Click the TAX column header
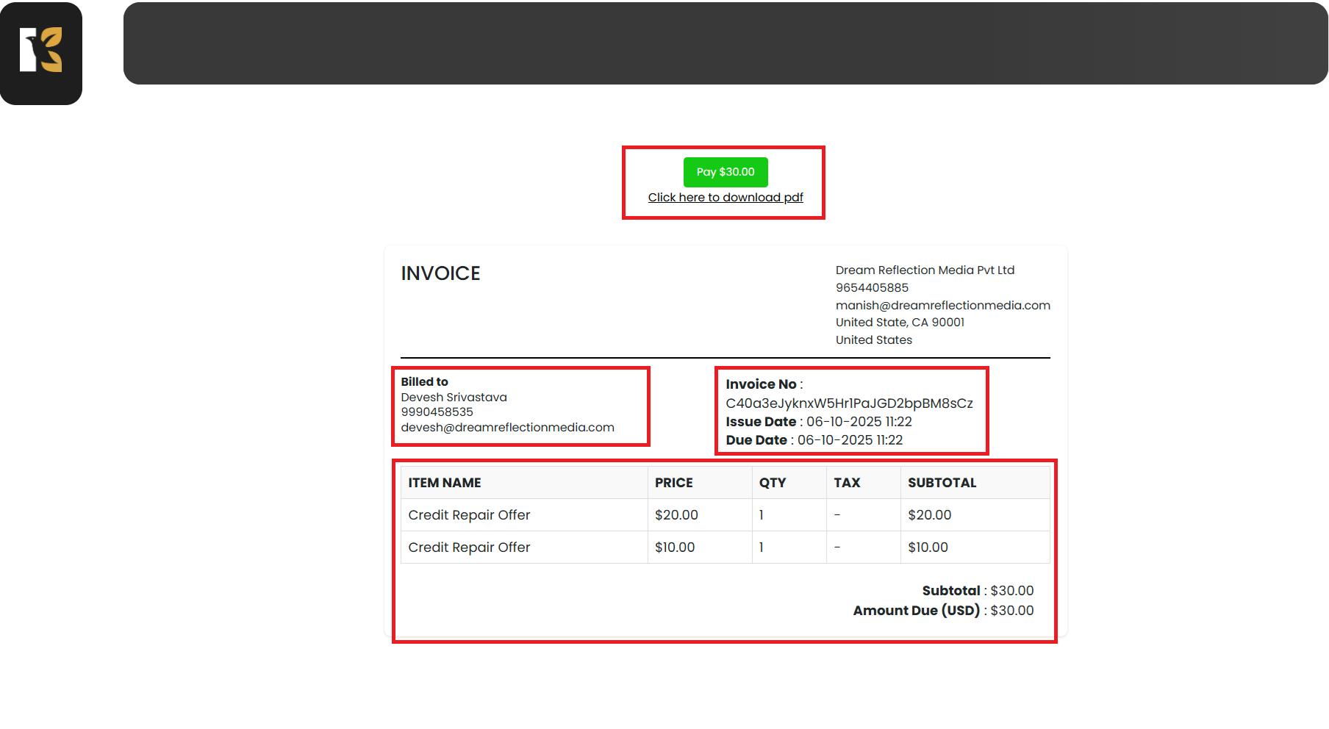 (x=846, y=483)
